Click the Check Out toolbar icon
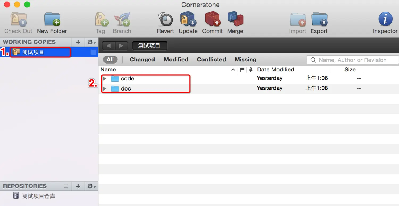This screenshot has height=206, width=399. coord(18,19)
